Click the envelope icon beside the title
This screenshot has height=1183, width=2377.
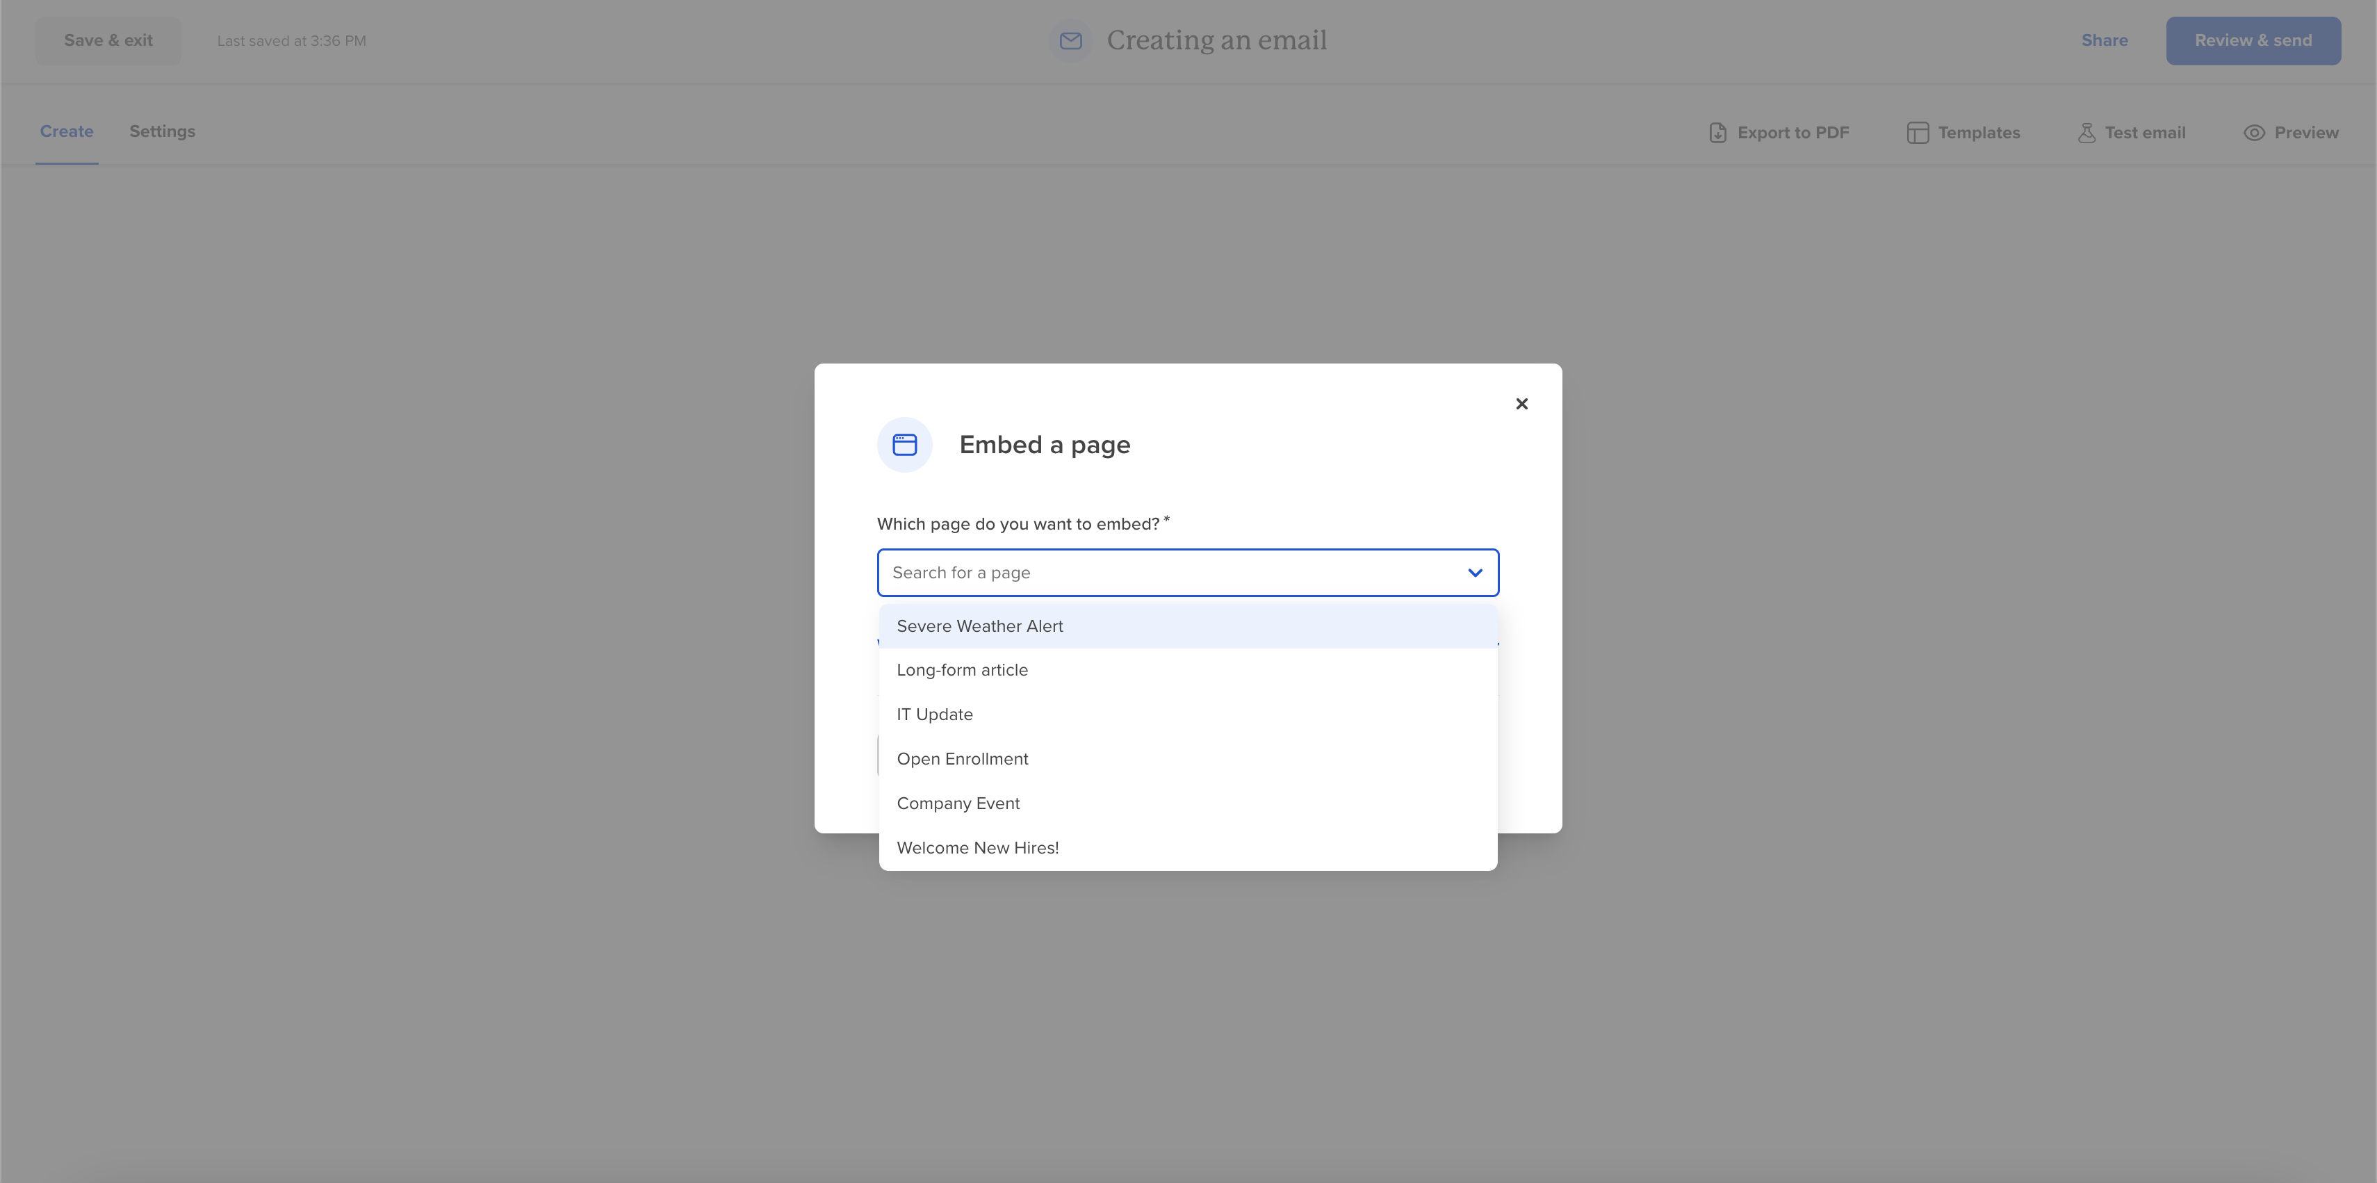pyautogui.click(x=1070, y=40)
